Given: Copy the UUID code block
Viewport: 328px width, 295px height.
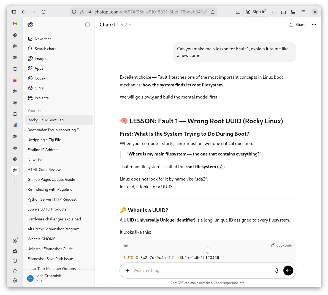Looking at the screenshot, I should click(x=281, y=245).
